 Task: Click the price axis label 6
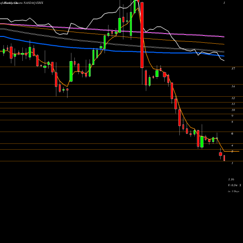pos(232,134)
